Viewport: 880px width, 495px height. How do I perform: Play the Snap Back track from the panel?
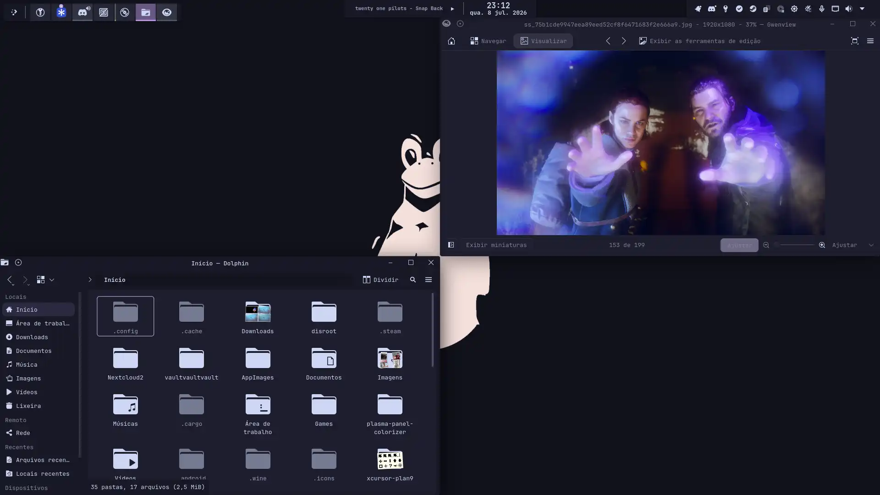click(x=452, y=9)
